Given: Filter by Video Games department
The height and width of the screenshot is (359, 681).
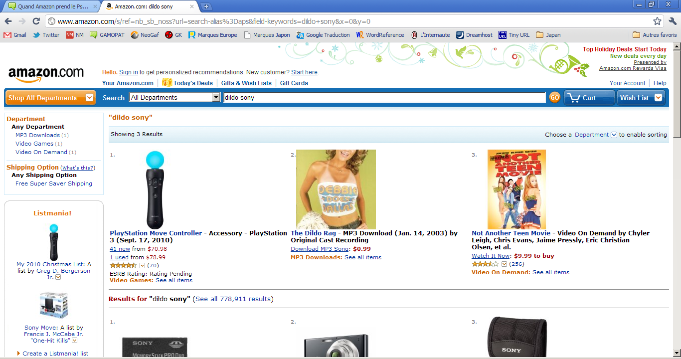Looking at the screenshot, I should (x=34, y=144).
